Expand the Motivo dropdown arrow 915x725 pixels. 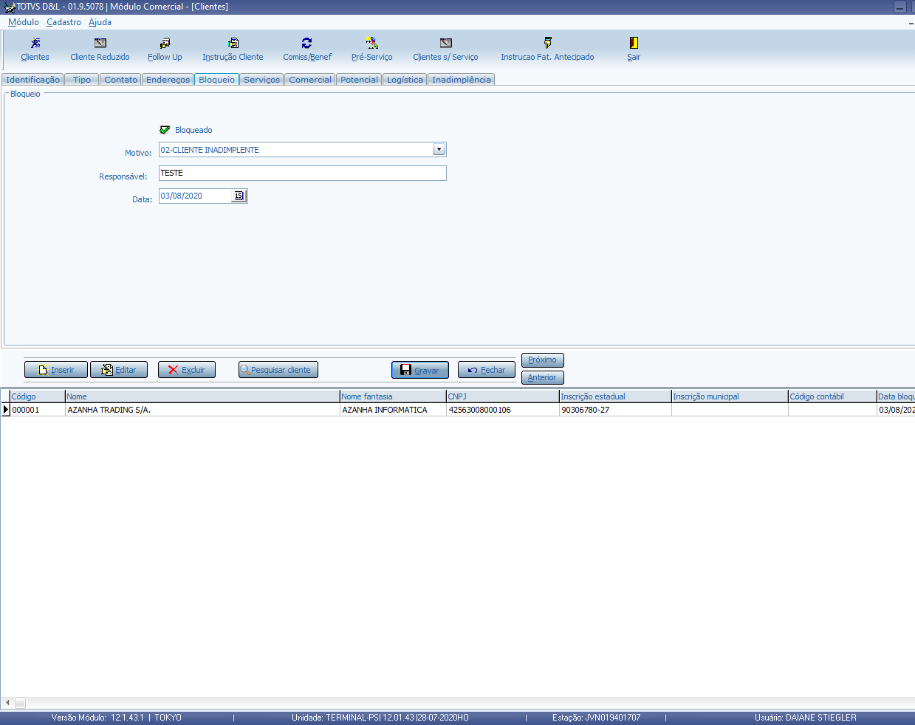pyautogui.click(x=439, y=150)
